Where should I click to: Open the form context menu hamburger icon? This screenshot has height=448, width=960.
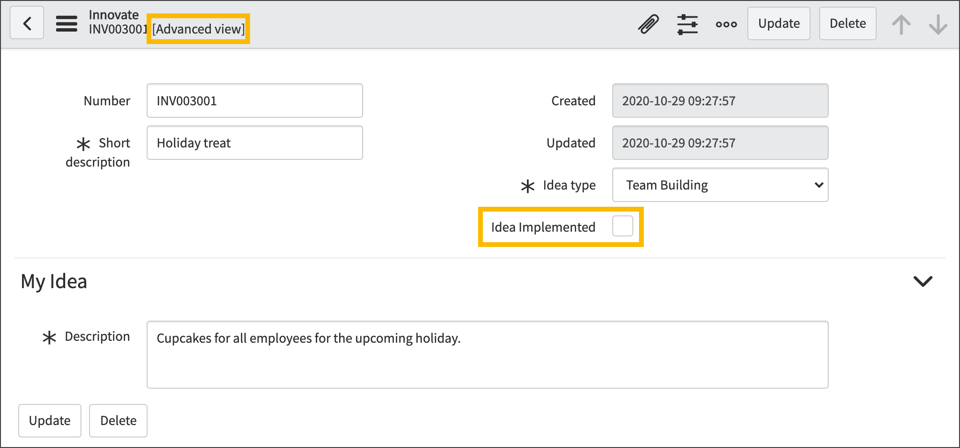[x=66, y=23]
